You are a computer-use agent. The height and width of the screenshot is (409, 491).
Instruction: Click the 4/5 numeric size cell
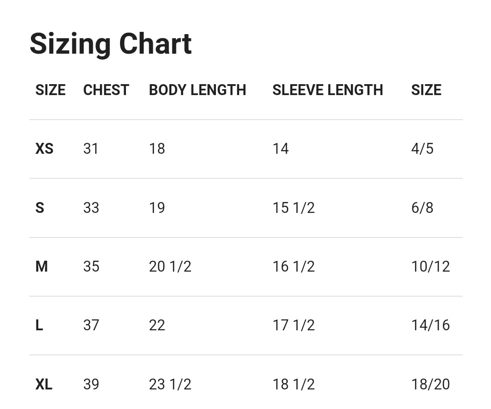422,149
